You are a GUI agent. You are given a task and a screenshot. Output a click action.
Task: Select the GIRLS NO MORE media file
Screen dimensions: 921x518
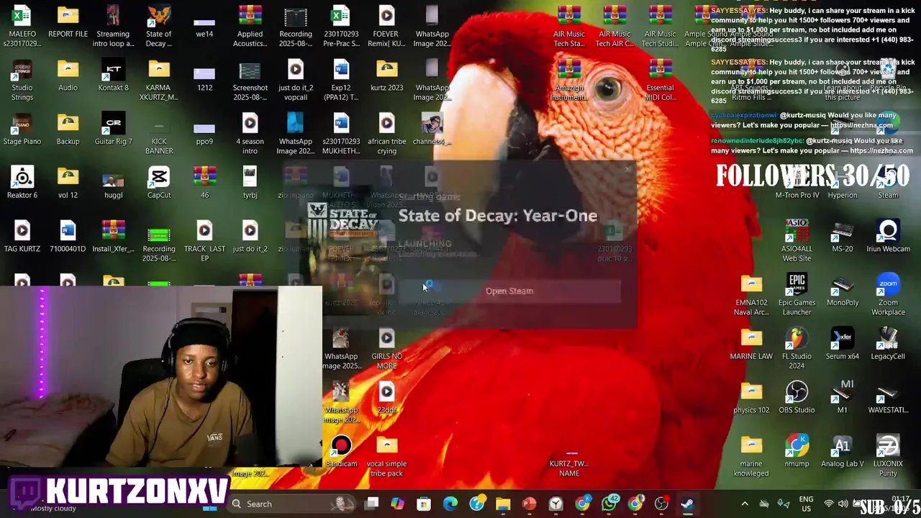point(386,349)
